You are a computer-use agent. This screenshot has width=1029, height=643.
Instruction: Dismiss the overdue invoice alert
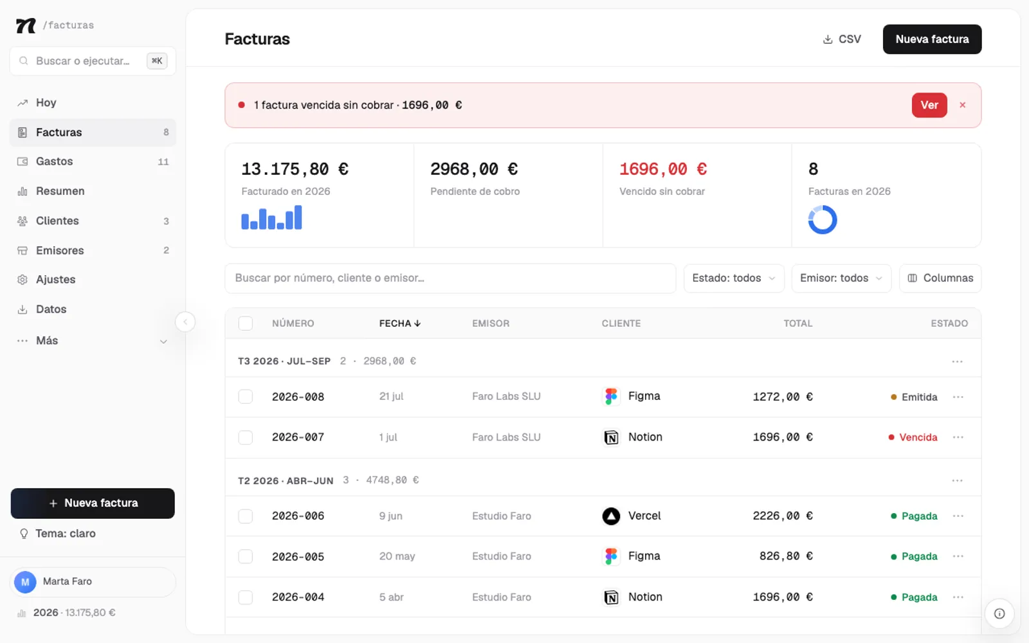tap(962, 105)
